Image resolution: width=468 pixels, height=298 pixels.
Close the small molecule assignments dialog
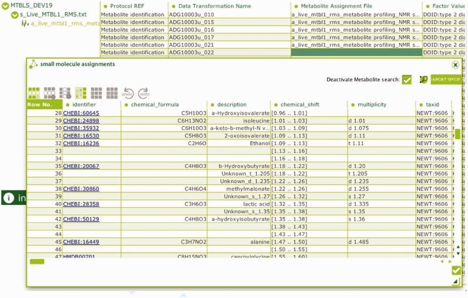click(455, 65)
